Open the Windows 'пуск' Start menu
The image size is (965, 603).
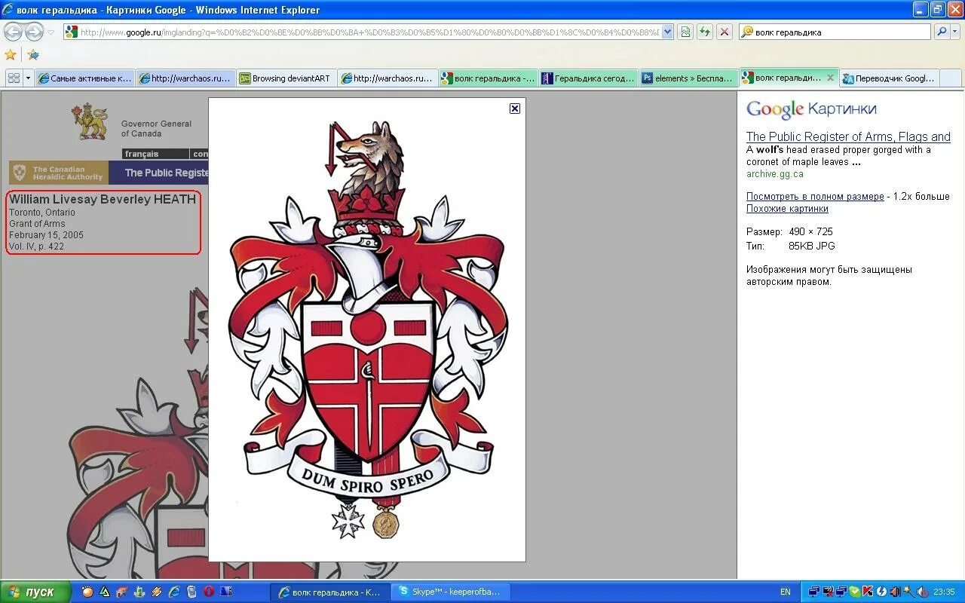pos(35,592)
